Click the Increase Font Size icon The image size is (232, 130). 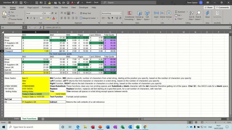pyautogui.click(x=53, y=13)
